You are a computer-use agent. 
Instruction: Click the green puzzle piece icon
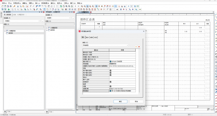pos(9,9)
